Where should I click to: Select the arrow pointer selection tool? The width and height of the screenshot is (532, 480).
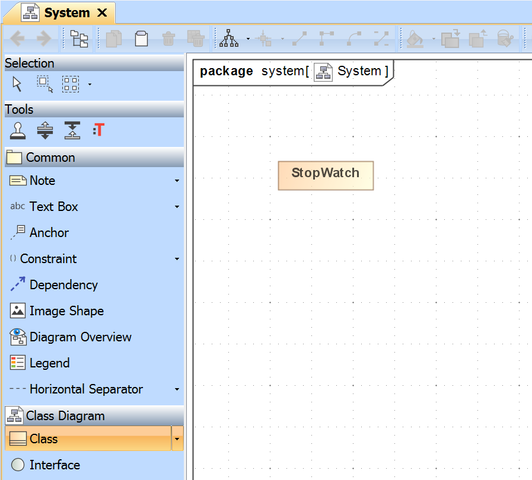pyautogui.click(x=17, y=84)
